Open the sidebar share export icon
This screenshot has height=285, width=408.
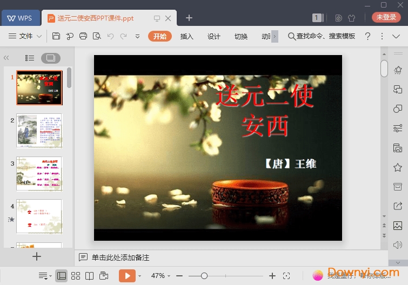point(398,206)
